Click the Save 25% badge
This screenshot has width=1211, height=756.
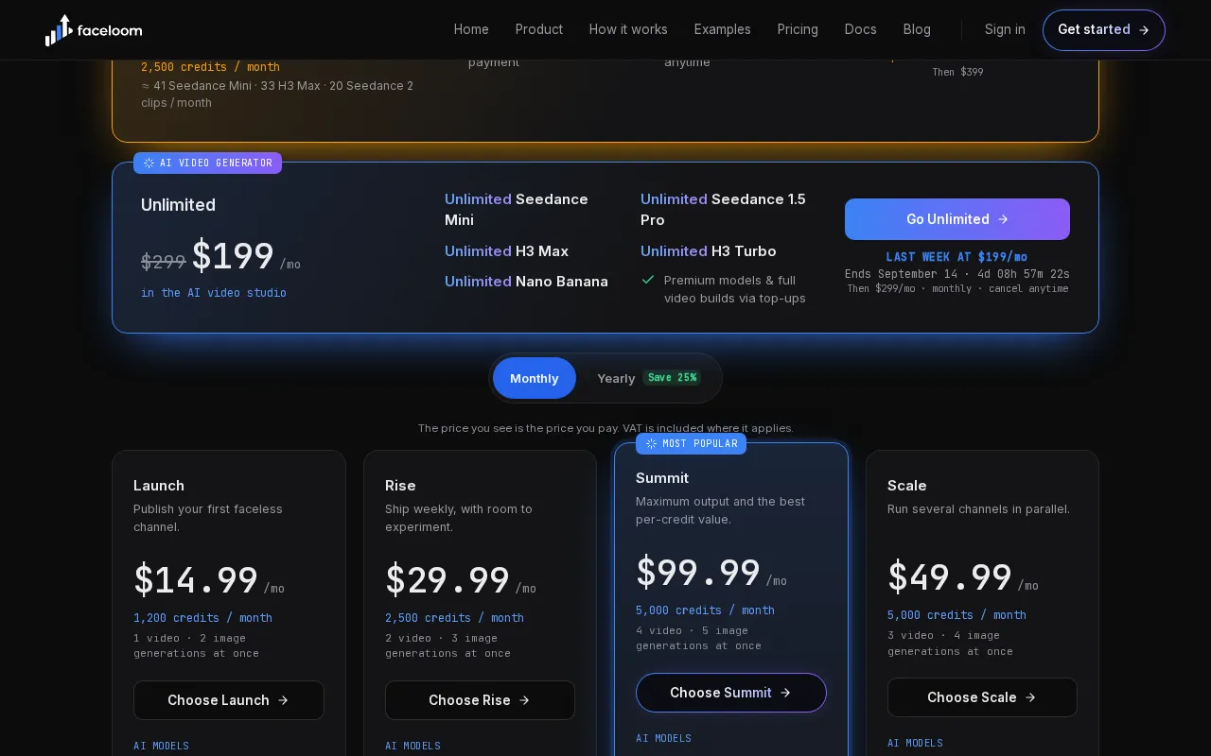pos(672,378)
